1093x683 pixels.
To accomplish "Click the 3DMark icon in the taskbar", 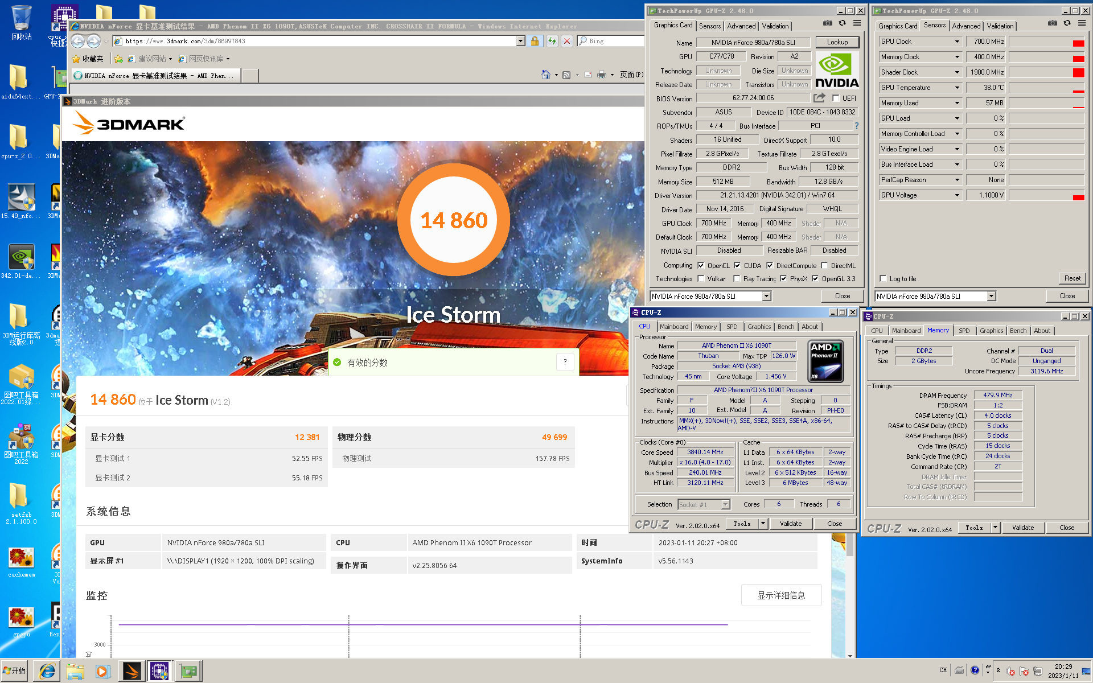I will point(132,672).
